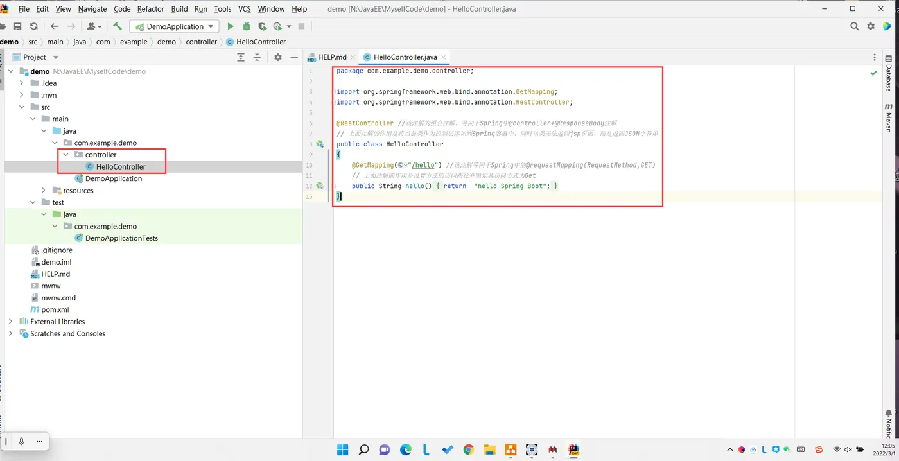Open the DemoApplication run configuration dropdown
The width and height of the screenshot is (899, 461).
click(x=175, y=26)
